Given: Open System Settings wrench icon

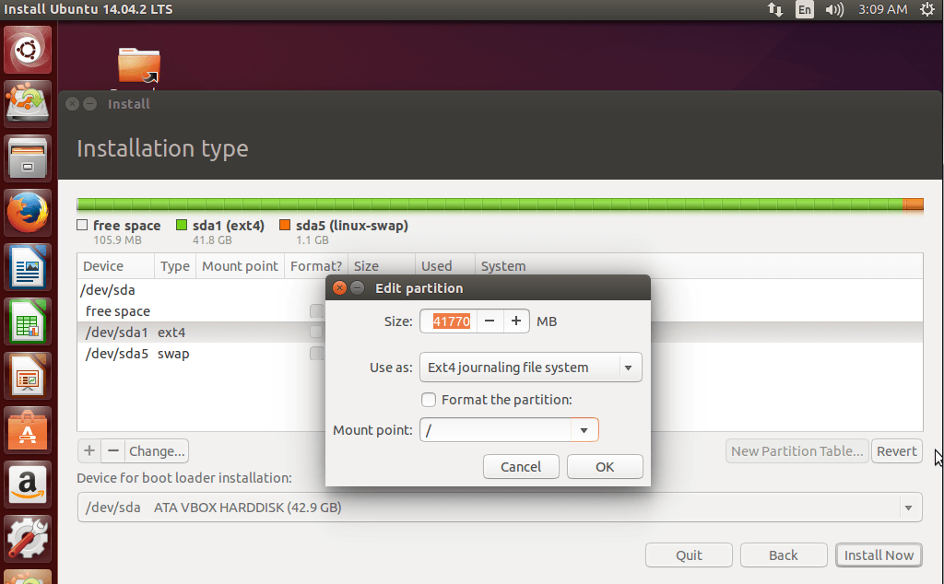Looking at the screenshot, I should coord(29,536).
